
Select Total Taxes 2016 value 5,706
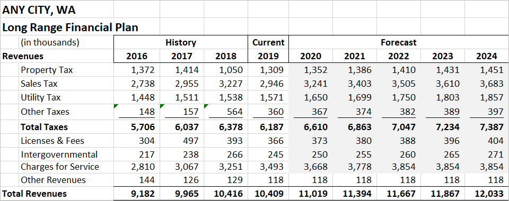143,127
